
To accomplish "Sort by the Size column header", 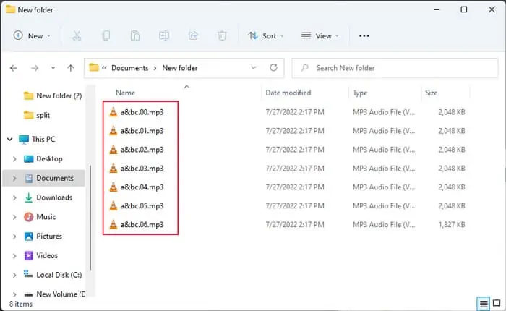I will (x=431, y=93).
